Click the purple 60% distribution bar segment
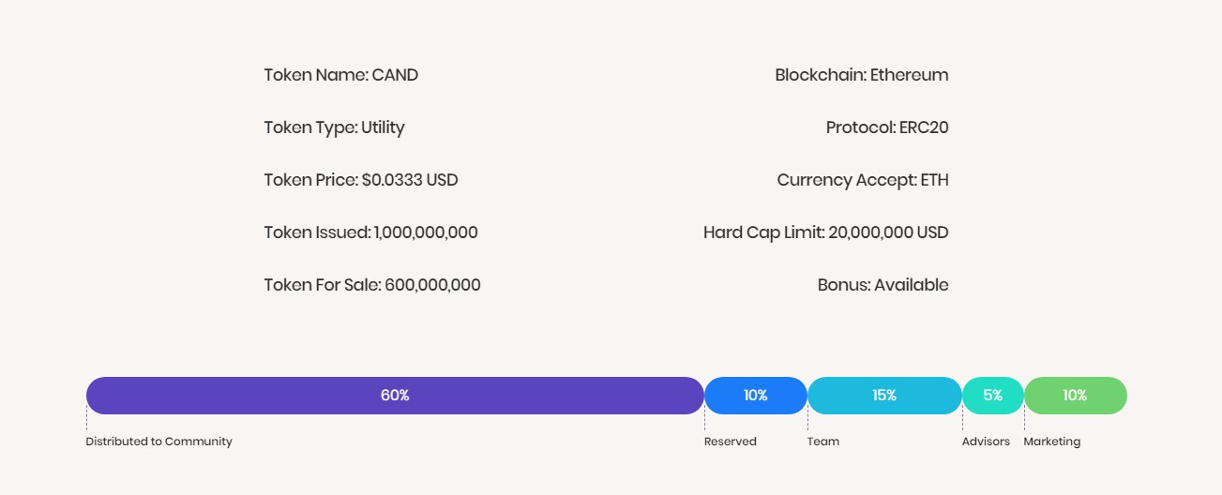The width and height of the screenshot is (1222, 495). pos(395,396)
